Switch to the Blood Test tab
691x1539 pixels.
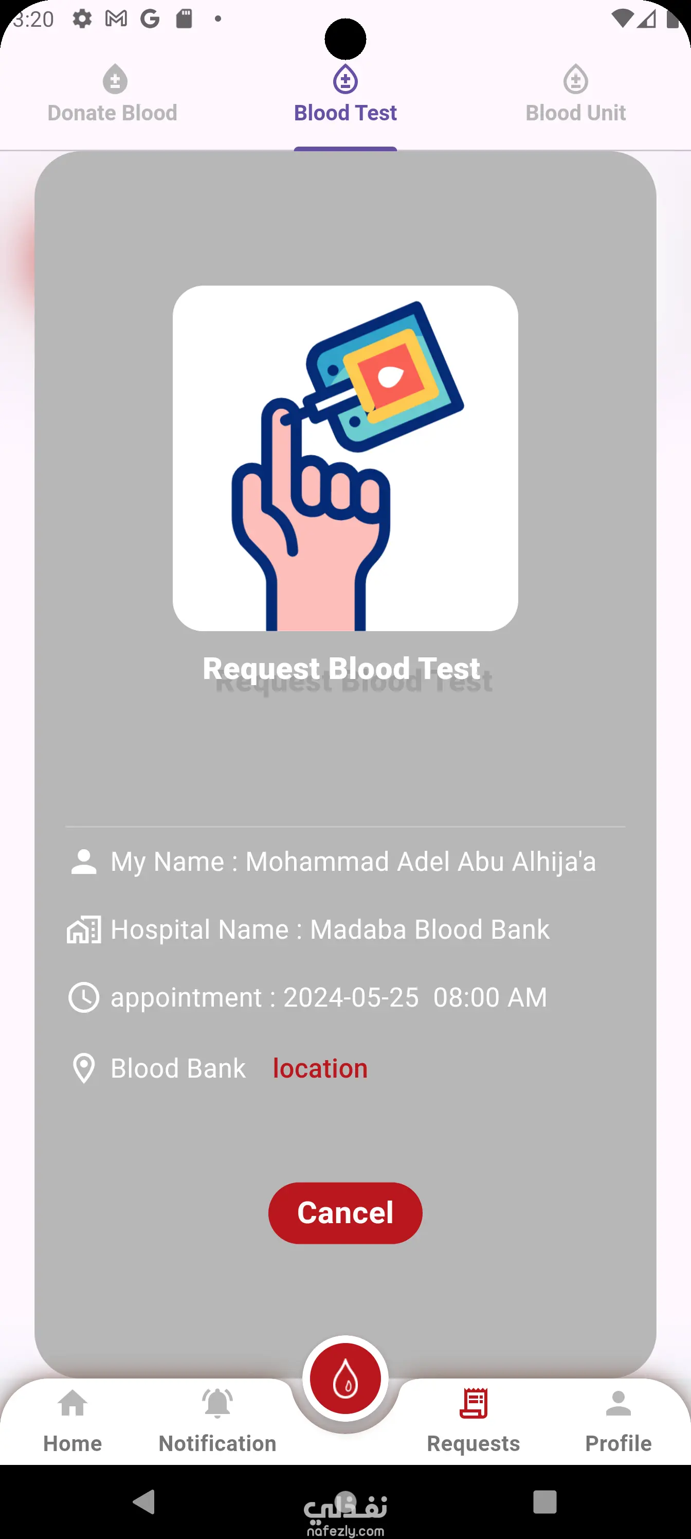tap(345, 96)
